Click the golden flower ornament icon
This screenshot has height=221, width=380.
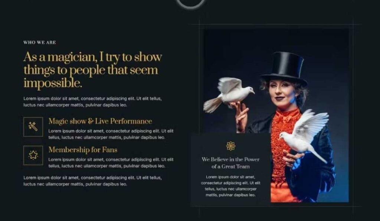click(231, 146)
